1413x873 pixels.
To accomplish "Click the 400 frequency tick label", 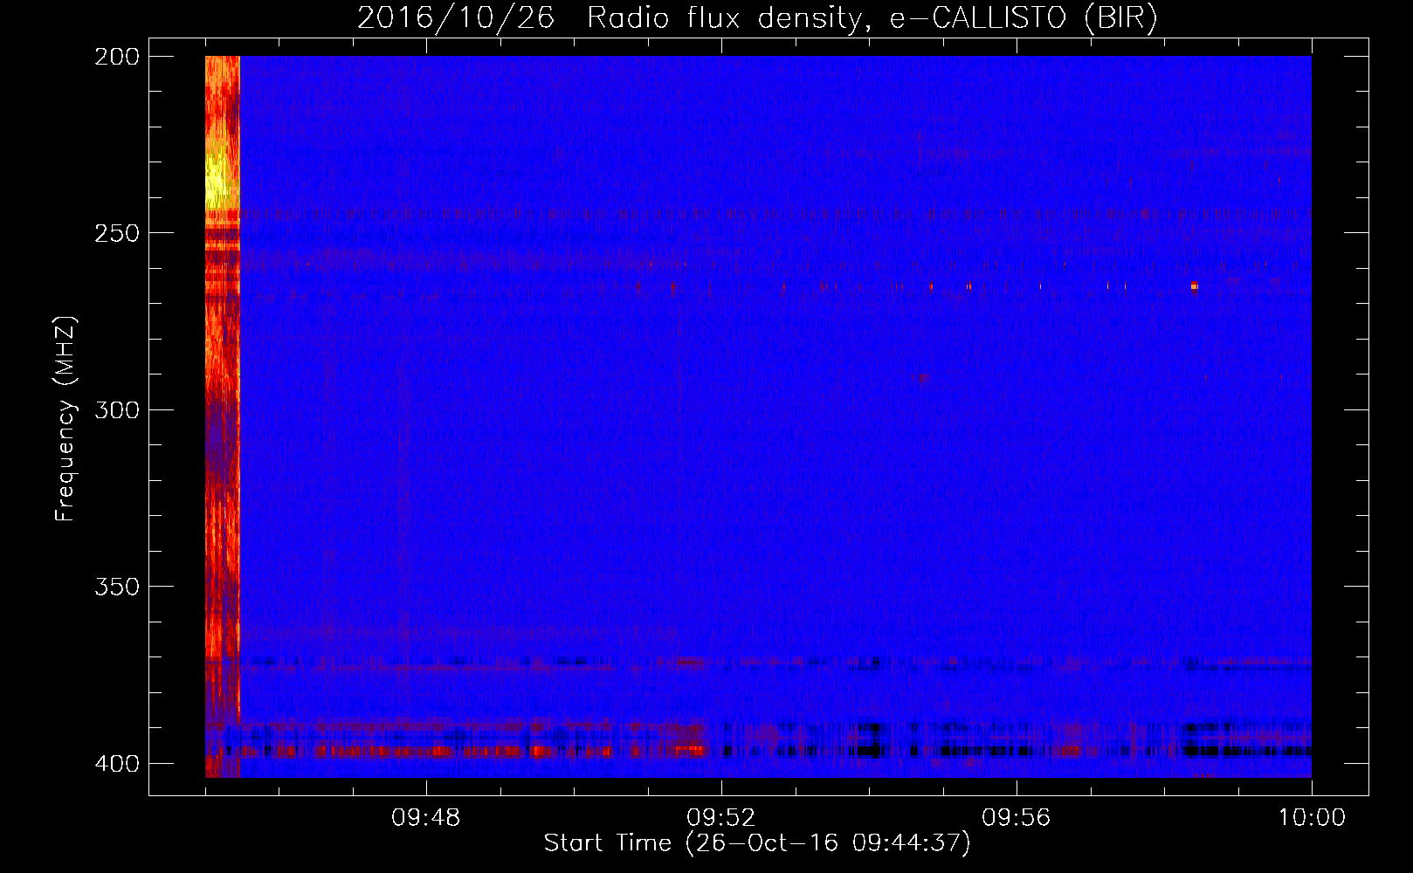I will click(117, 764).
